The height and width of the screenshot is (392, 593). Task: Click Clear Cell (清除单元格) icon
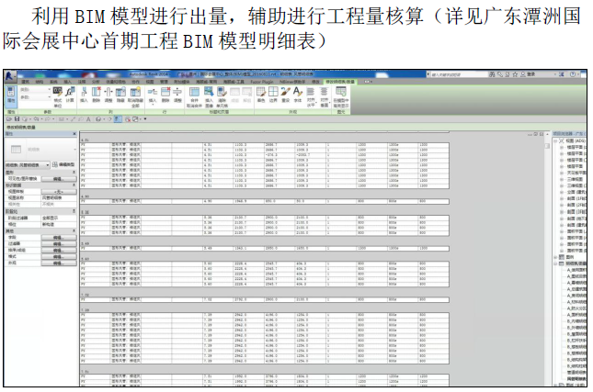pos(222,96)
